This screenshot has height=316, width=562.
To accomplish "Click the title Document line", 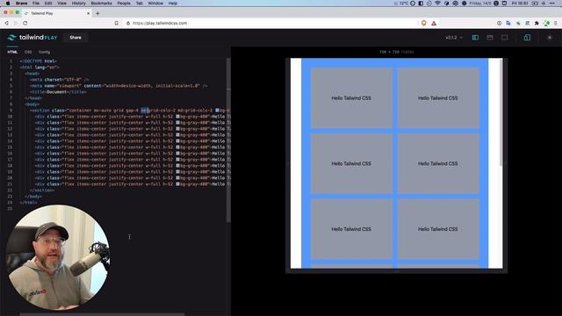I will [x=58, y=92].
